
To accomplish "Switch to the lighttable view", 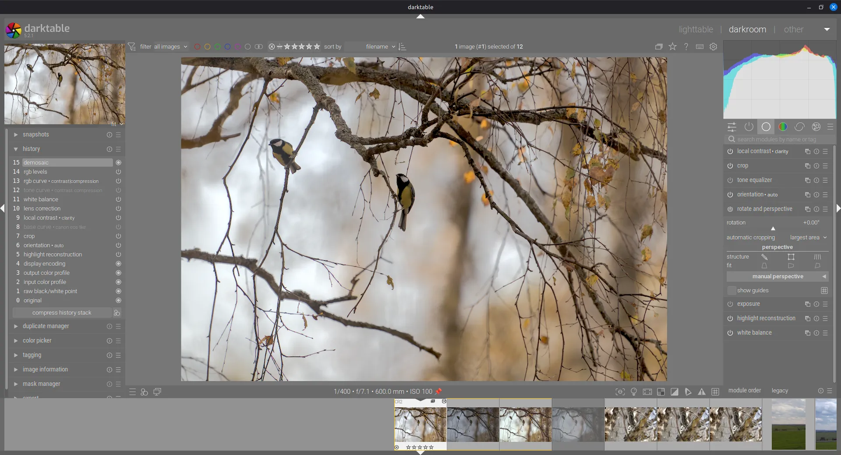I will click(696, 29).
